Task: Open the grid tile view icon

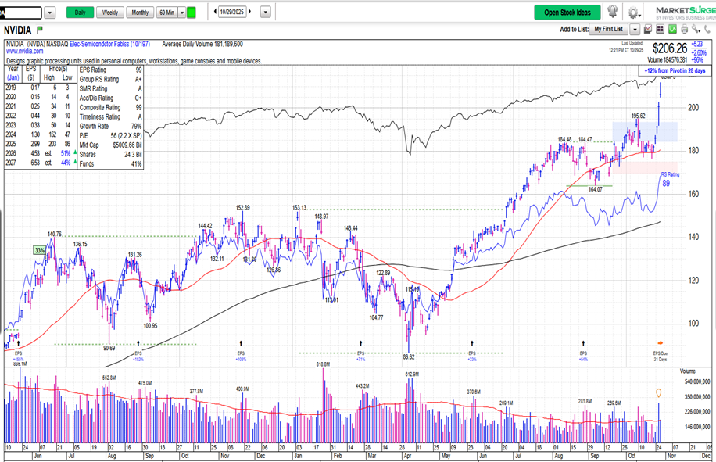Action: point(661,29)
